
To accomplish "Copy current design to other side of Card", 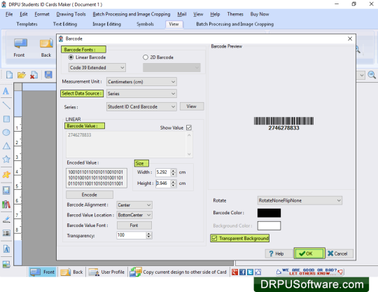I will point(178,272).
